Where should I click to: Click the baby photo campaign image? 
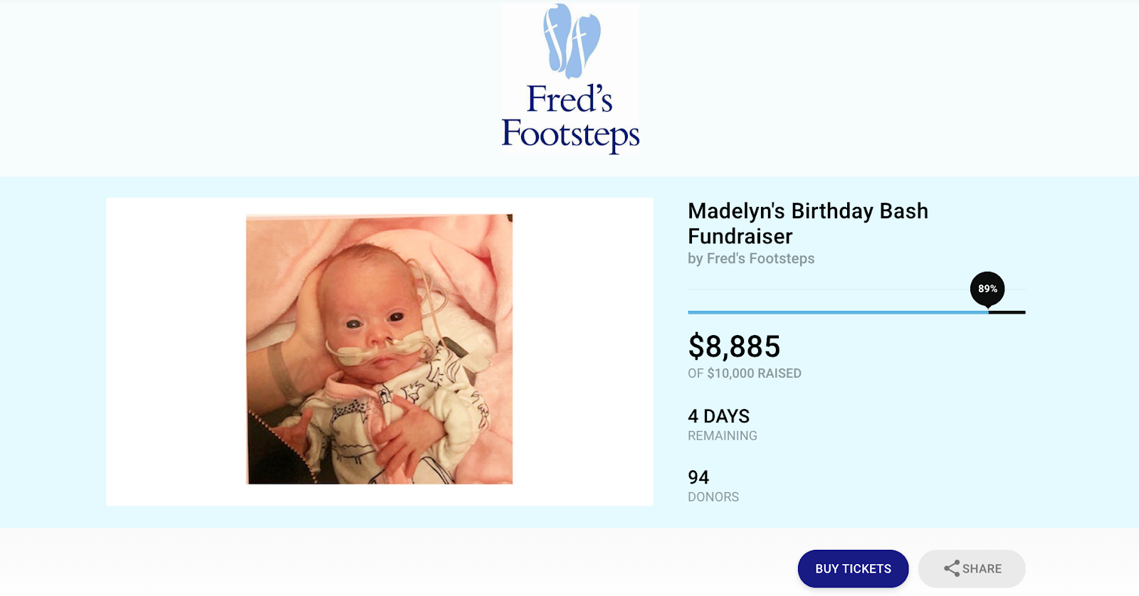click(x=379, y=349)
